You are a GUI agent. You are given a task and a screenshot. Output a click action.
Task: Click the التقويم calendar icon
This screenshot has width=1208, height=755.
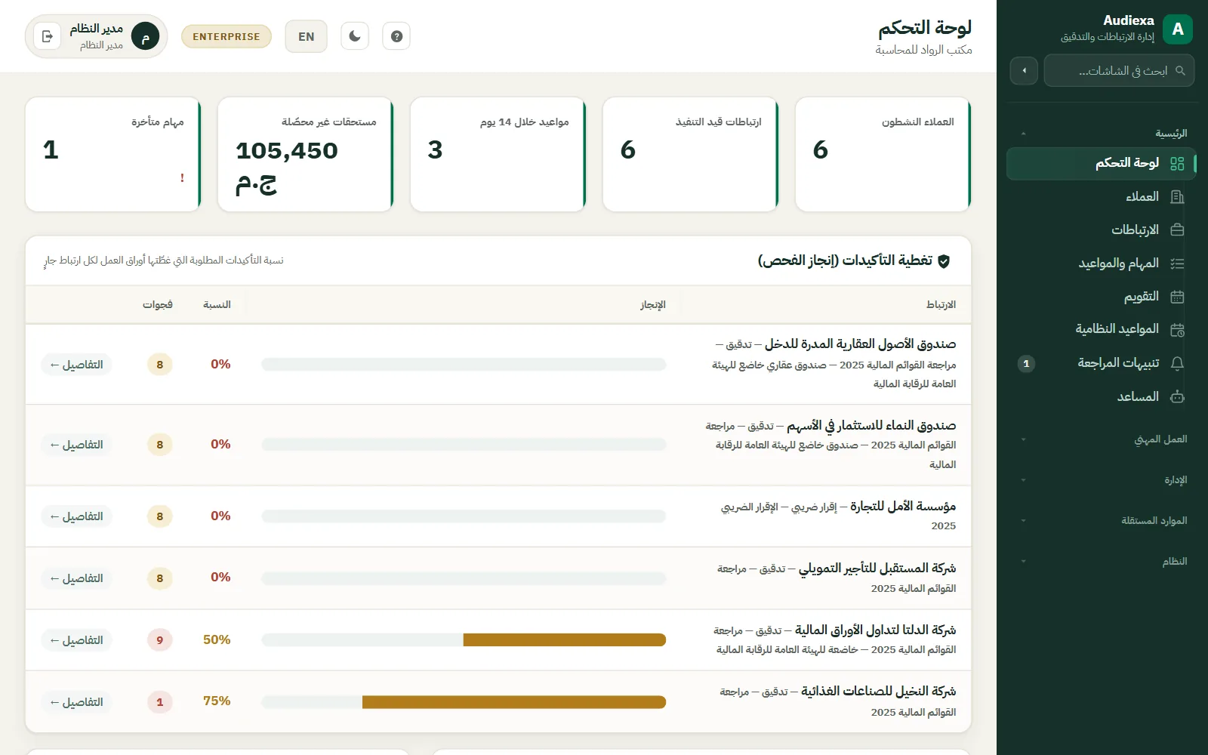(1177, 297)
